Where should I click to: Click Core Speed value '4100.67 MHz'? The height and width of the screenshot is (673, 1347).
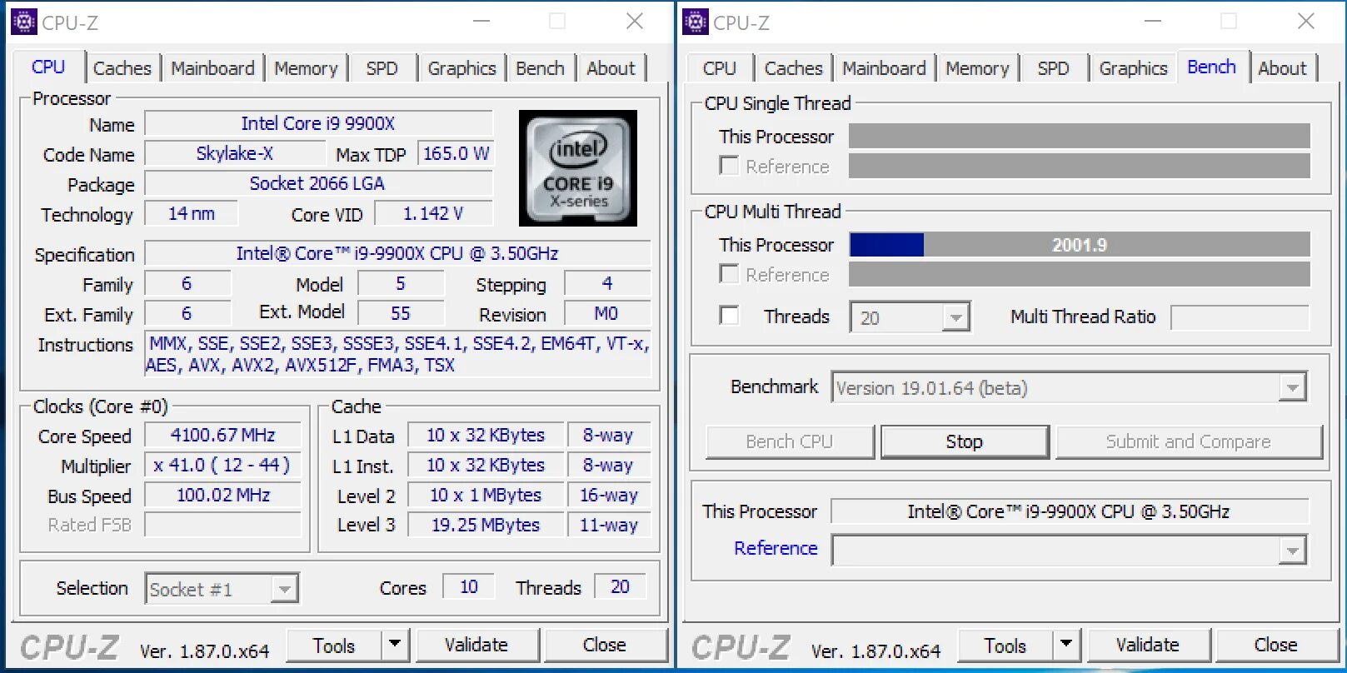223,435
